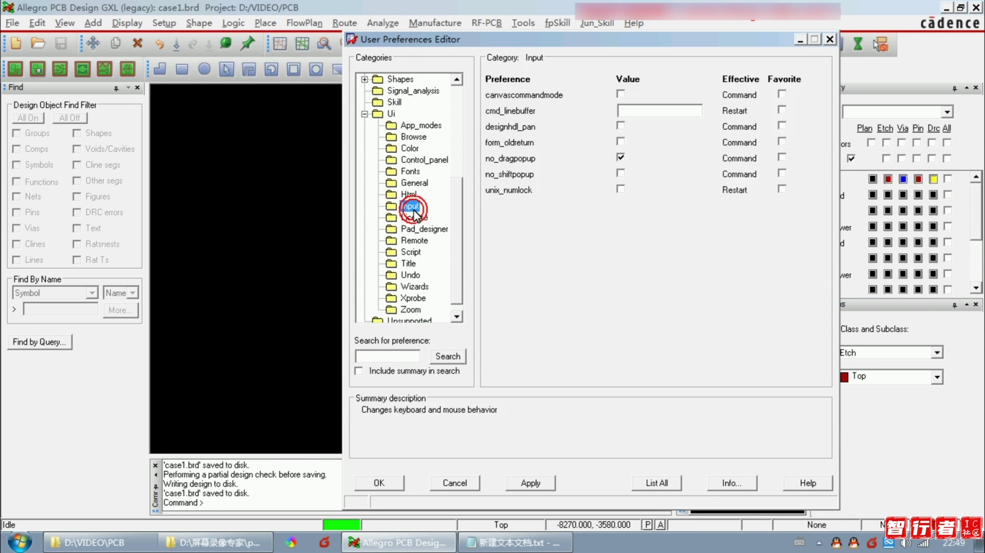Screen dimensions: 985x553
Task: Expand the Shapes category tree node
Action: [x=364, y=80]
